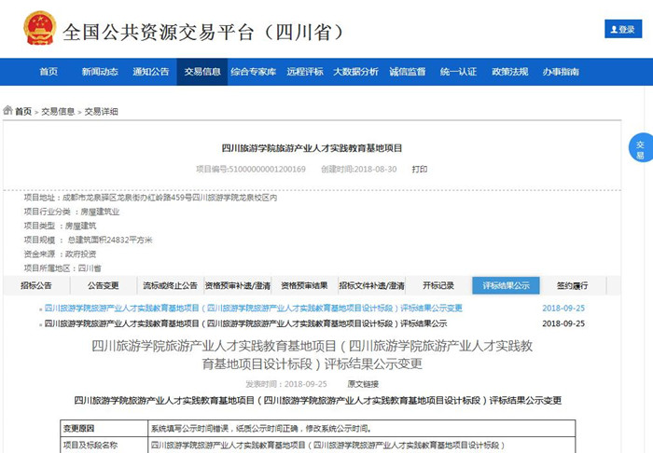
Task: Click the 交易详细 breadcrumb text
Action: tap(101, 112)
